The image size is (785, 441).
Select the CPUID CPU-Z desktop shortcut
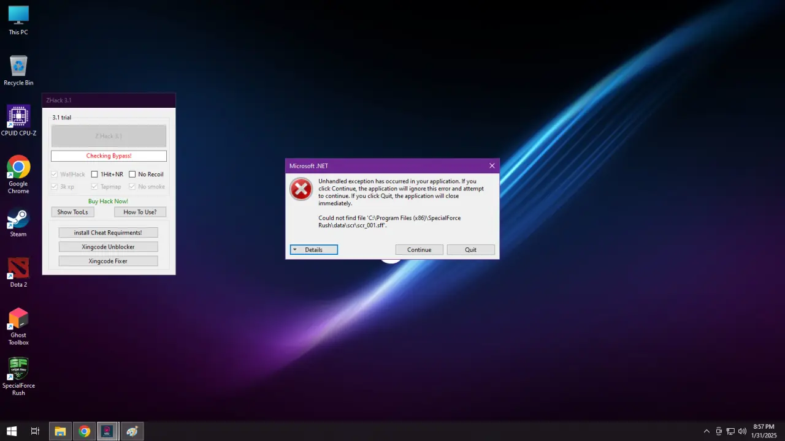[18, 120]
